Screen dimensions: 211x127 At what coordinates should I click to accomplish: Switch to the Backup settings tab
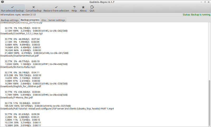[10, 20]
